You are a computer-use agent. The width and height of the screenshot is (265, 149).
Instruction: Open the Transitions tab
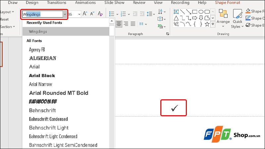(x=57, y=3)
